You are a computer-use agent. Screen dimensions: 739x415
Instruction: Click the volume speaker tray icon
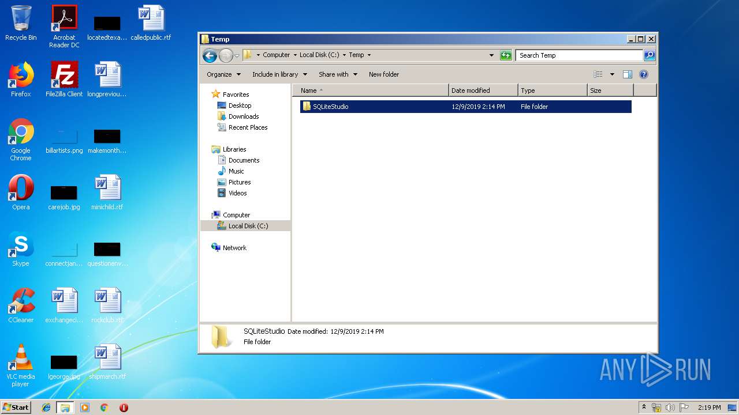pos(670,408)
